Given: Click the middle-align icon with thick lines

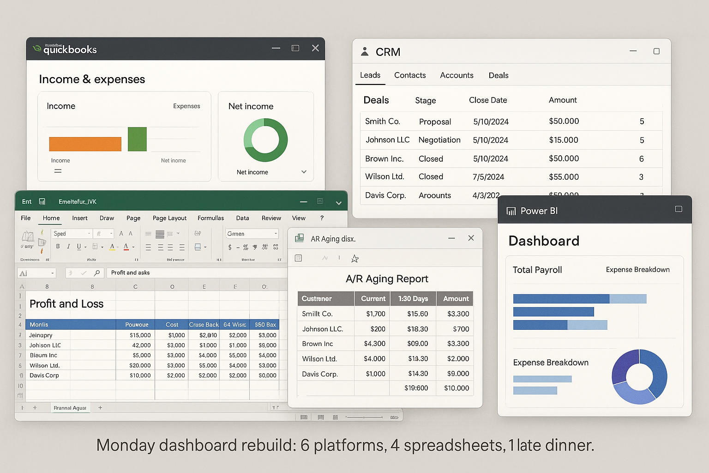Looking at the screenshot, I should pos(160,234).
